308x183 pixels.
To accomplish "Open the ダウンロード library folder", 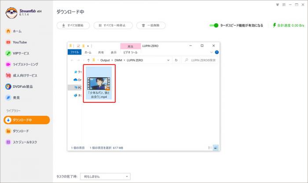I will coord(17,131).
